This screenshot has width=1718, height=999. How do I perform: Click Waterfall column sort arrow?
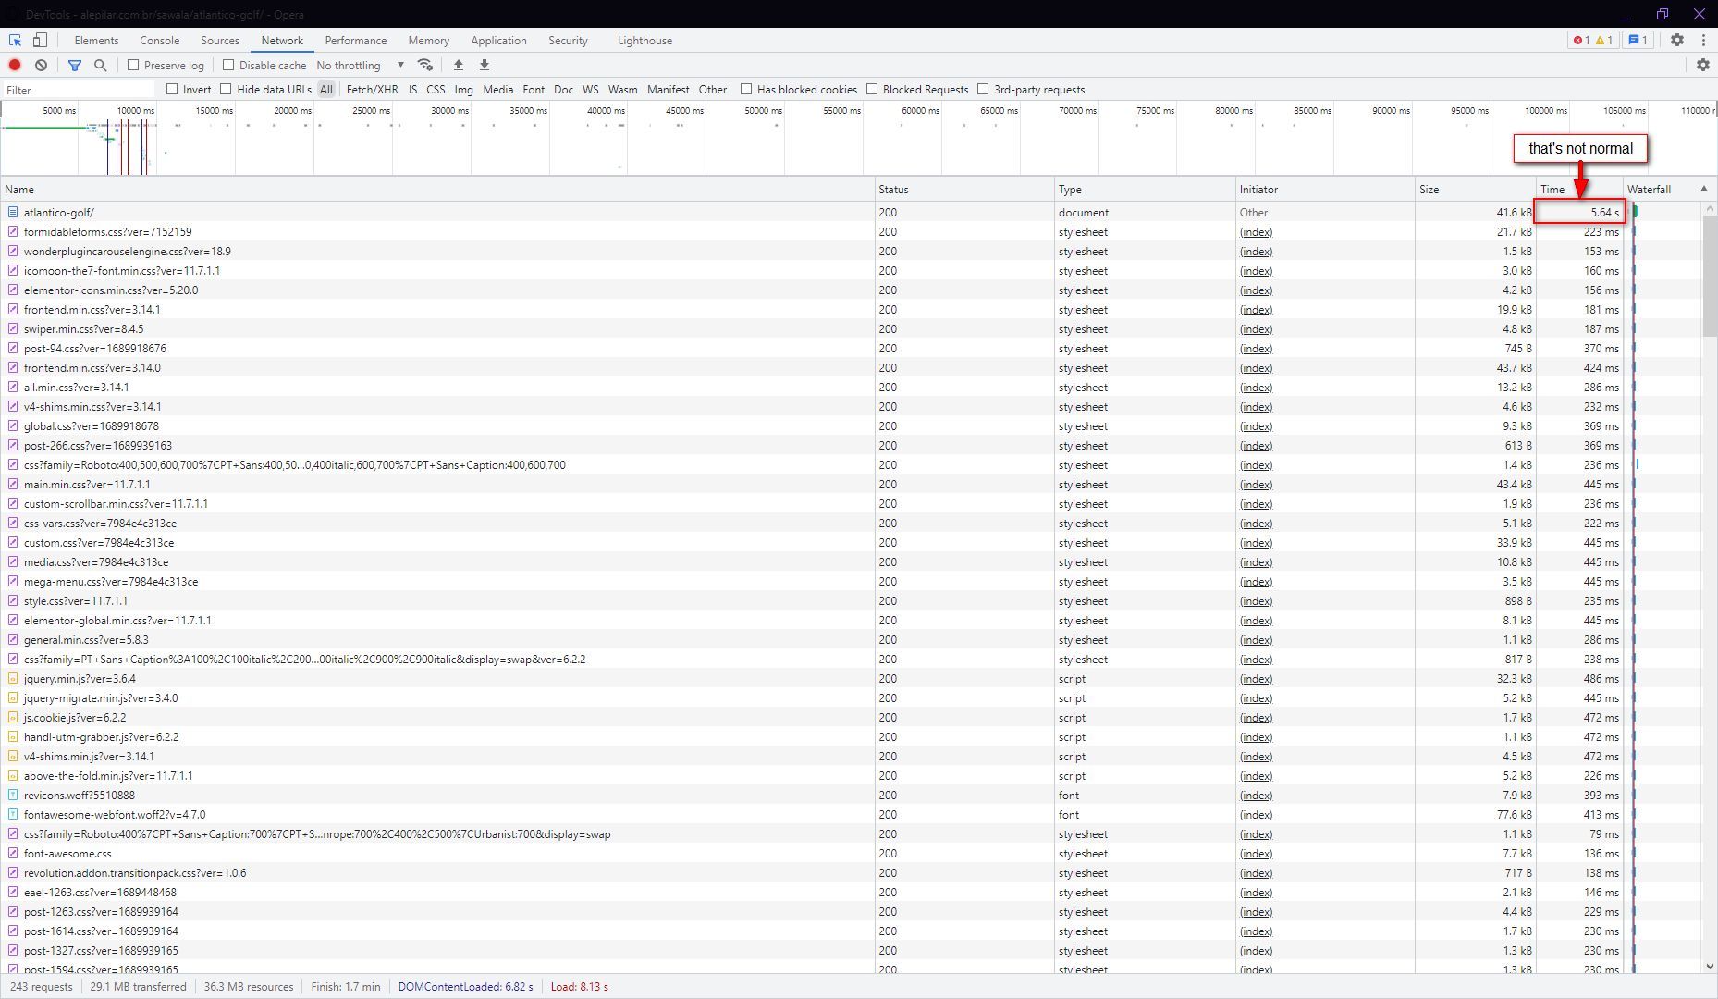[1703, 189]
